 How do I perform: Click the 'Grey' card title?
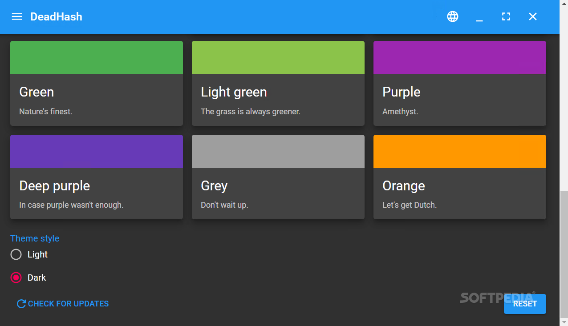point(214,186)
